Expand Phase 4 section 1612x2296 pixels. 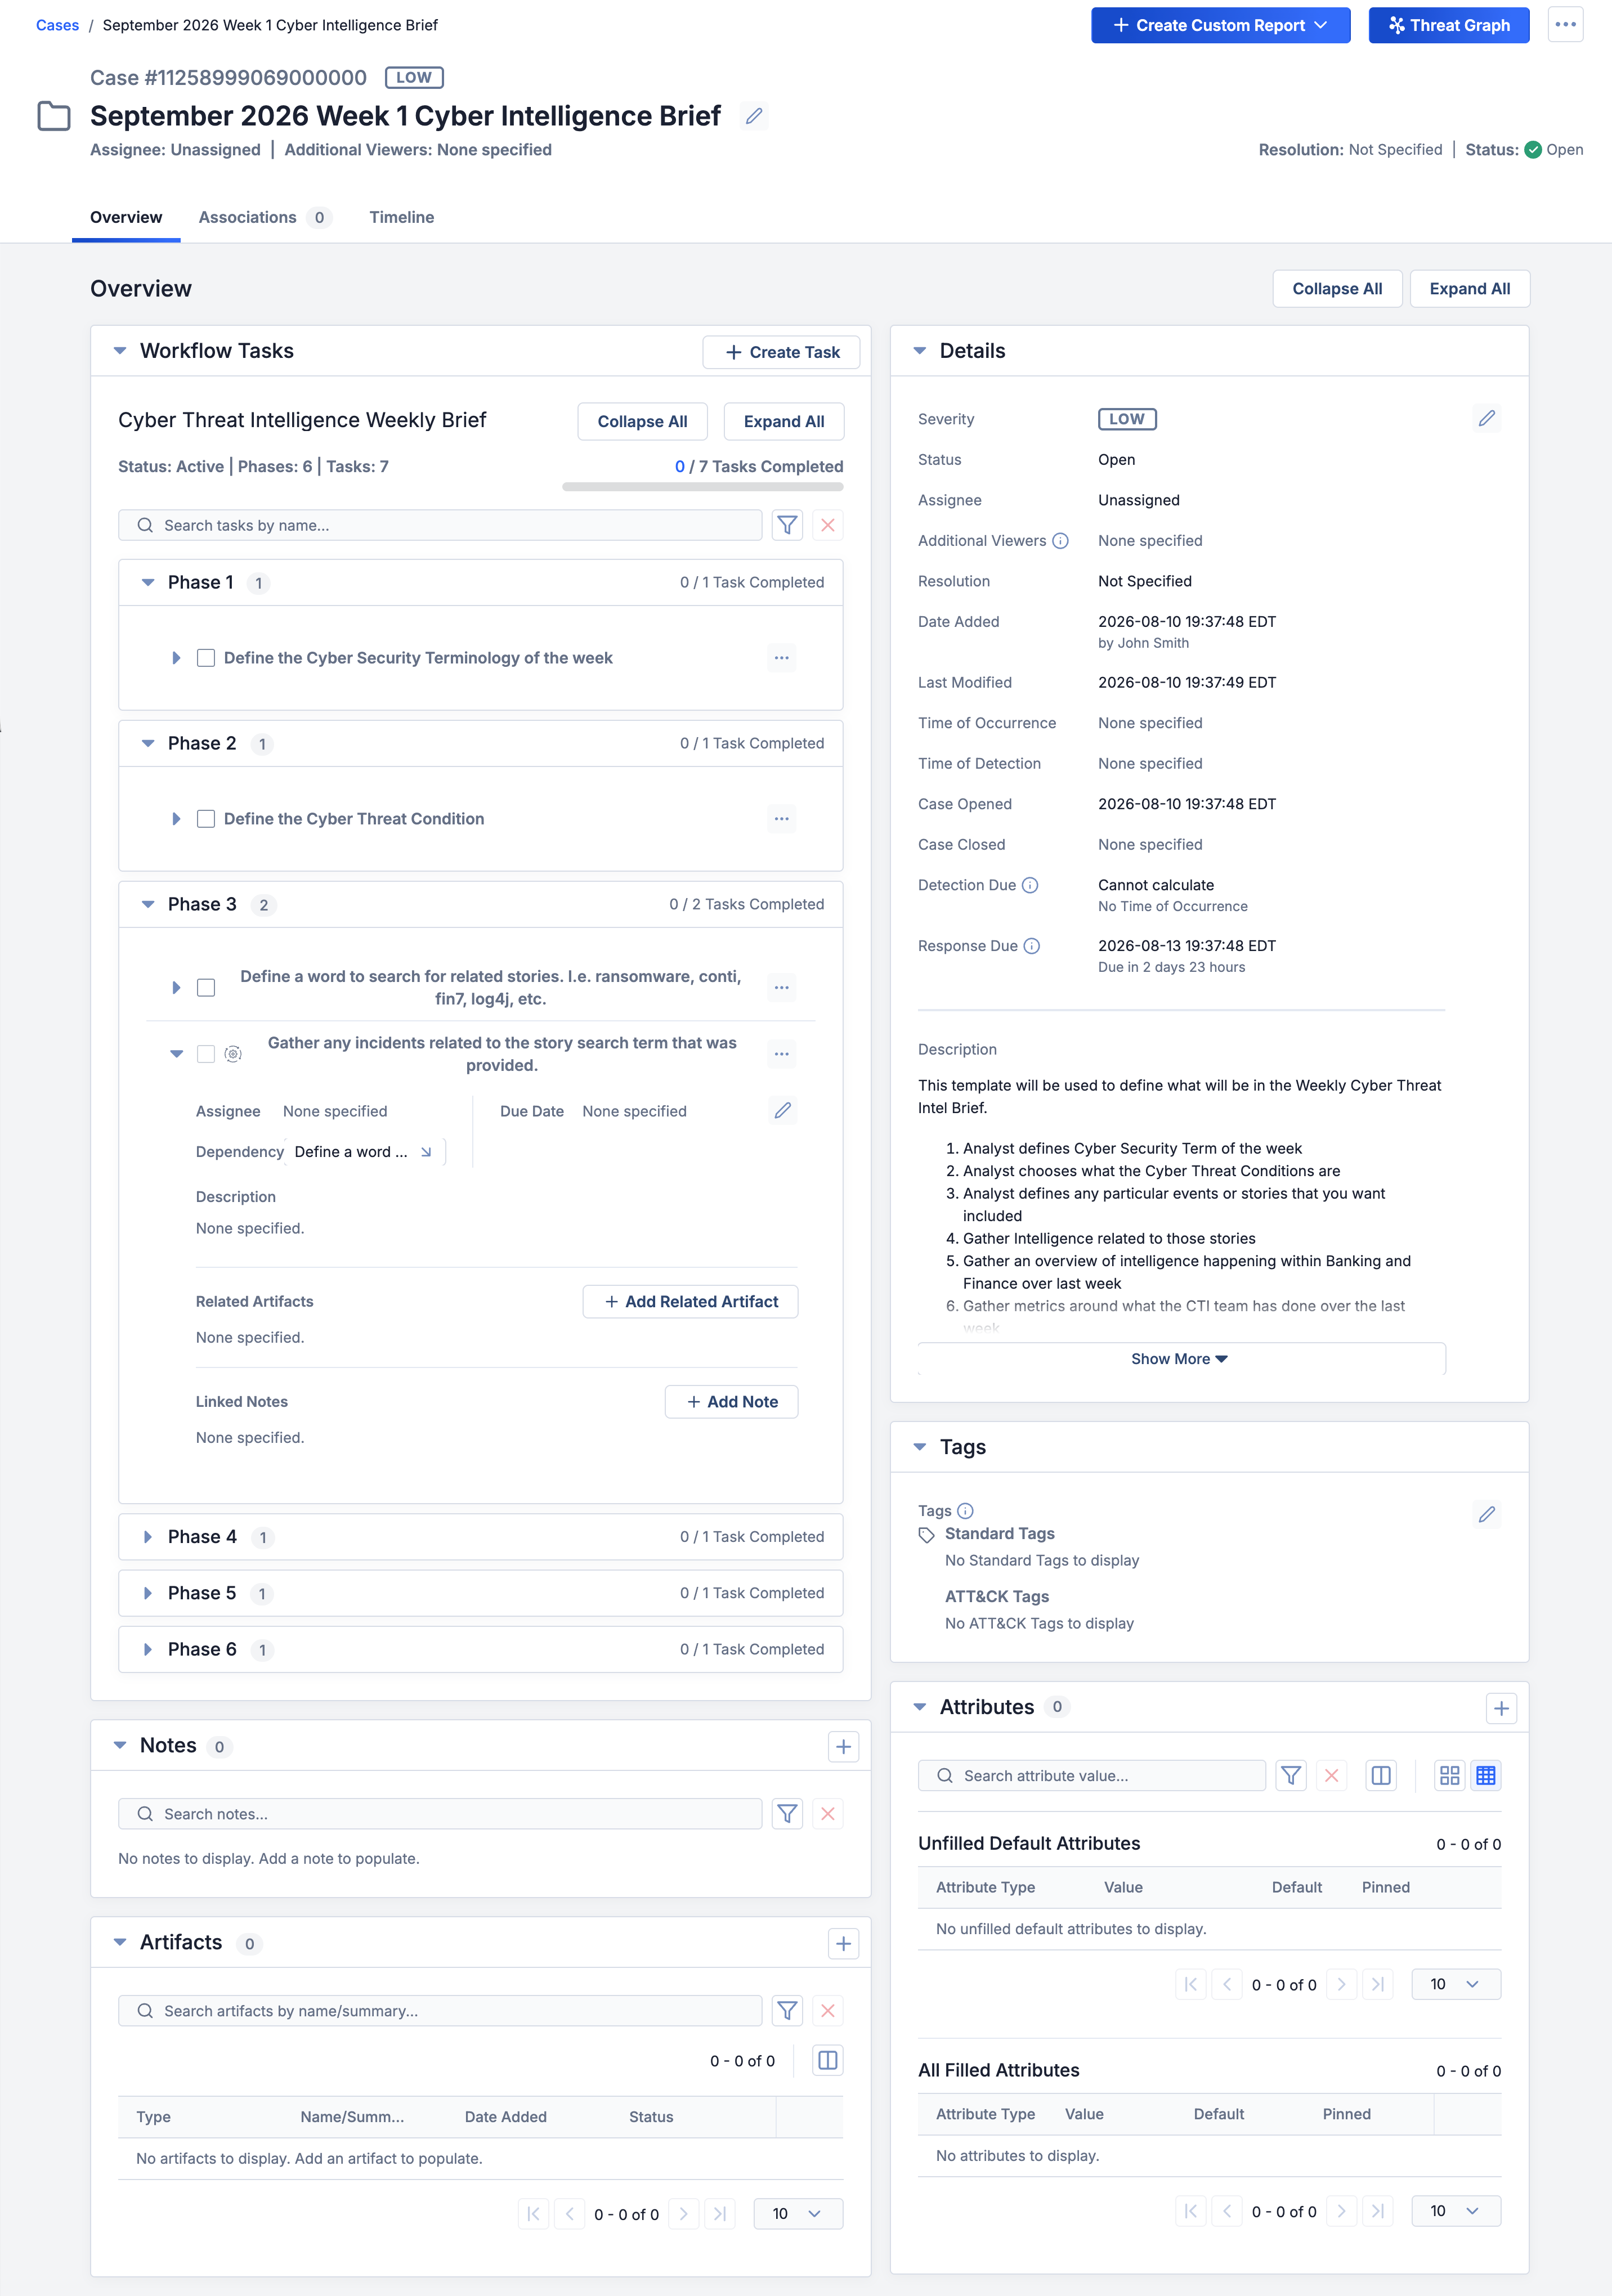148,1537
